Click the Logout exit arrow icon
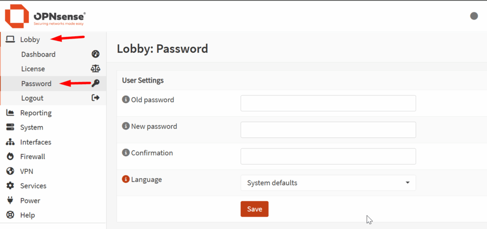Viewport: 487px width, 229px height. (95, 98)
